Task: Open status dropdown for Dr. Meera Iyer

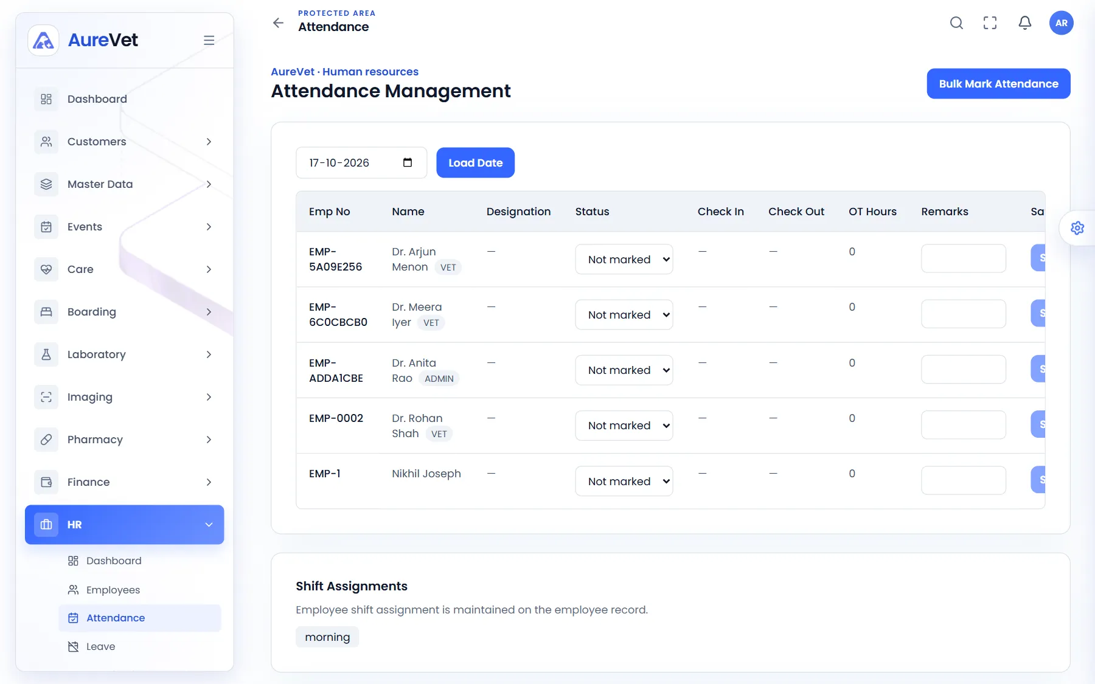Action: click(x=624, y=315)
